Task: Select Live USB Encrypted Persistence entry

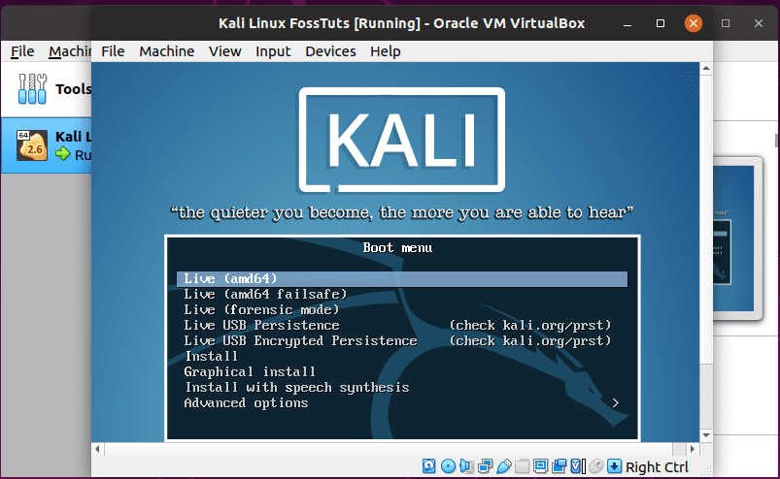Action: click(x=300, y=341)
